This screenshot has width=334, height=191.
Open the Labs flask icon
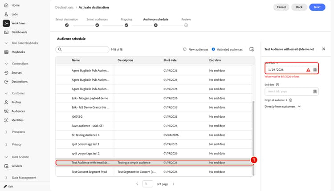pyautogui.click(x=6, y=14)
